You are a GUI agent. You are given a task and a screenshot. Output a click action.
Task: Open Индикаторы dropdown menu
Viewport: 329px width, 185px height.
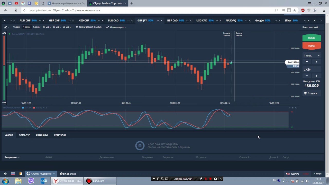point(116,27)
